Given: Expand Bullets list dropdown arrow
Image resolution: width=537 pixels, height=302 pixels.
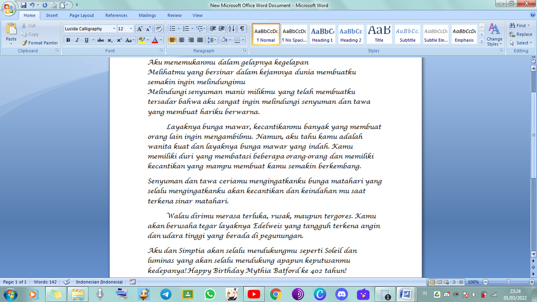Looking at the screenshot, I should [x=178, y=29].
